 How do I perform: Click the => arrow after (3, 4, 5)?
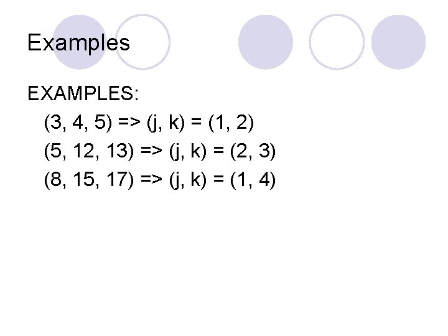click(129, 122)
